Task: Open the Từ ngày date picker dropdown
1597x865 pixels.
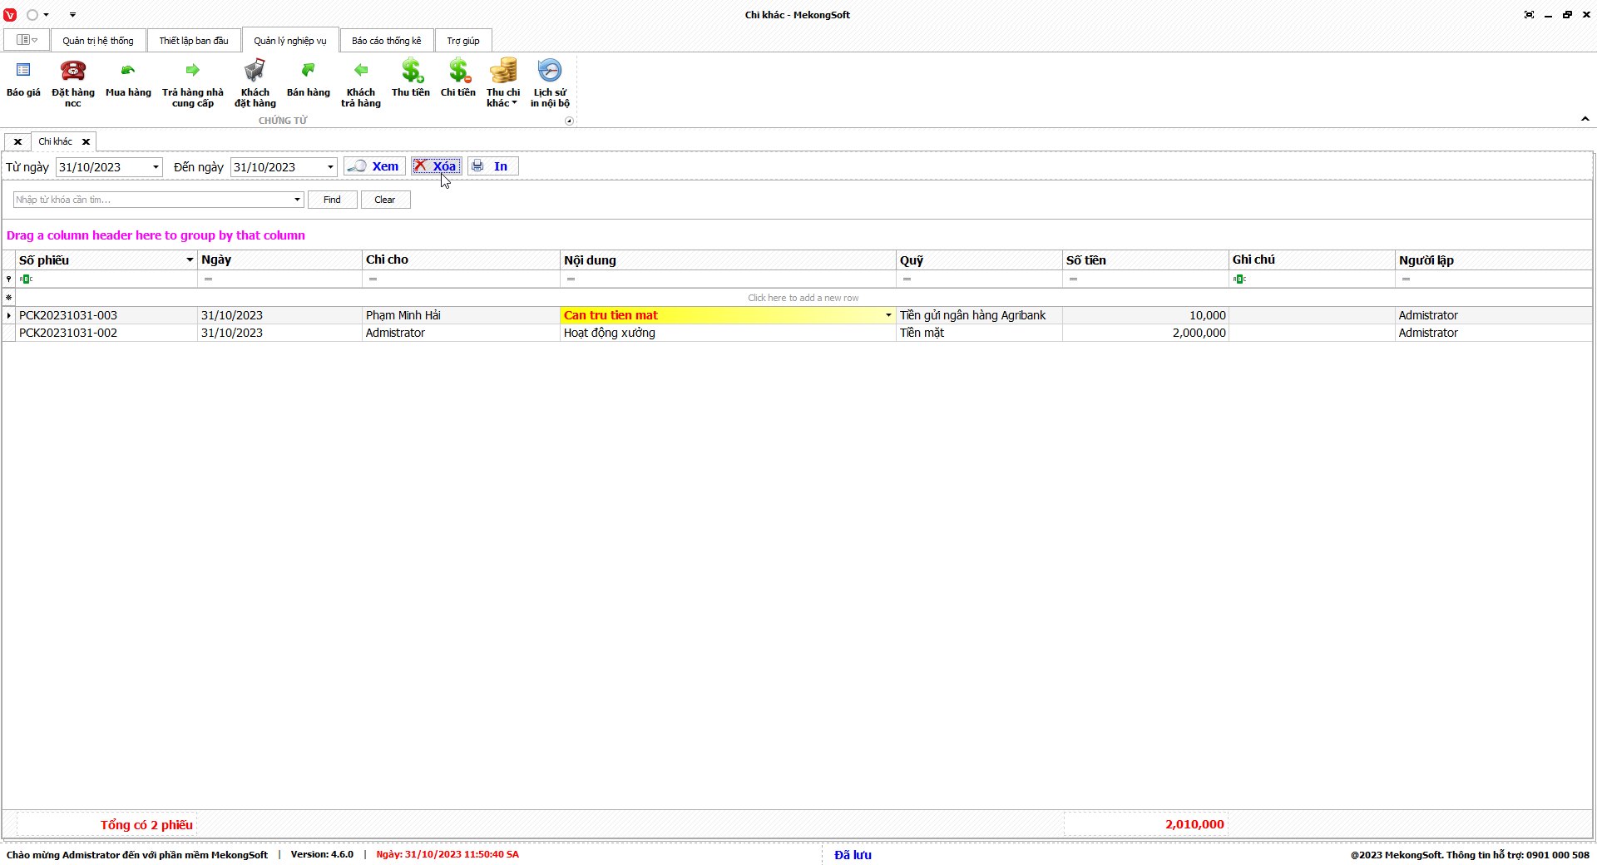Action: (x=156, y=167)
